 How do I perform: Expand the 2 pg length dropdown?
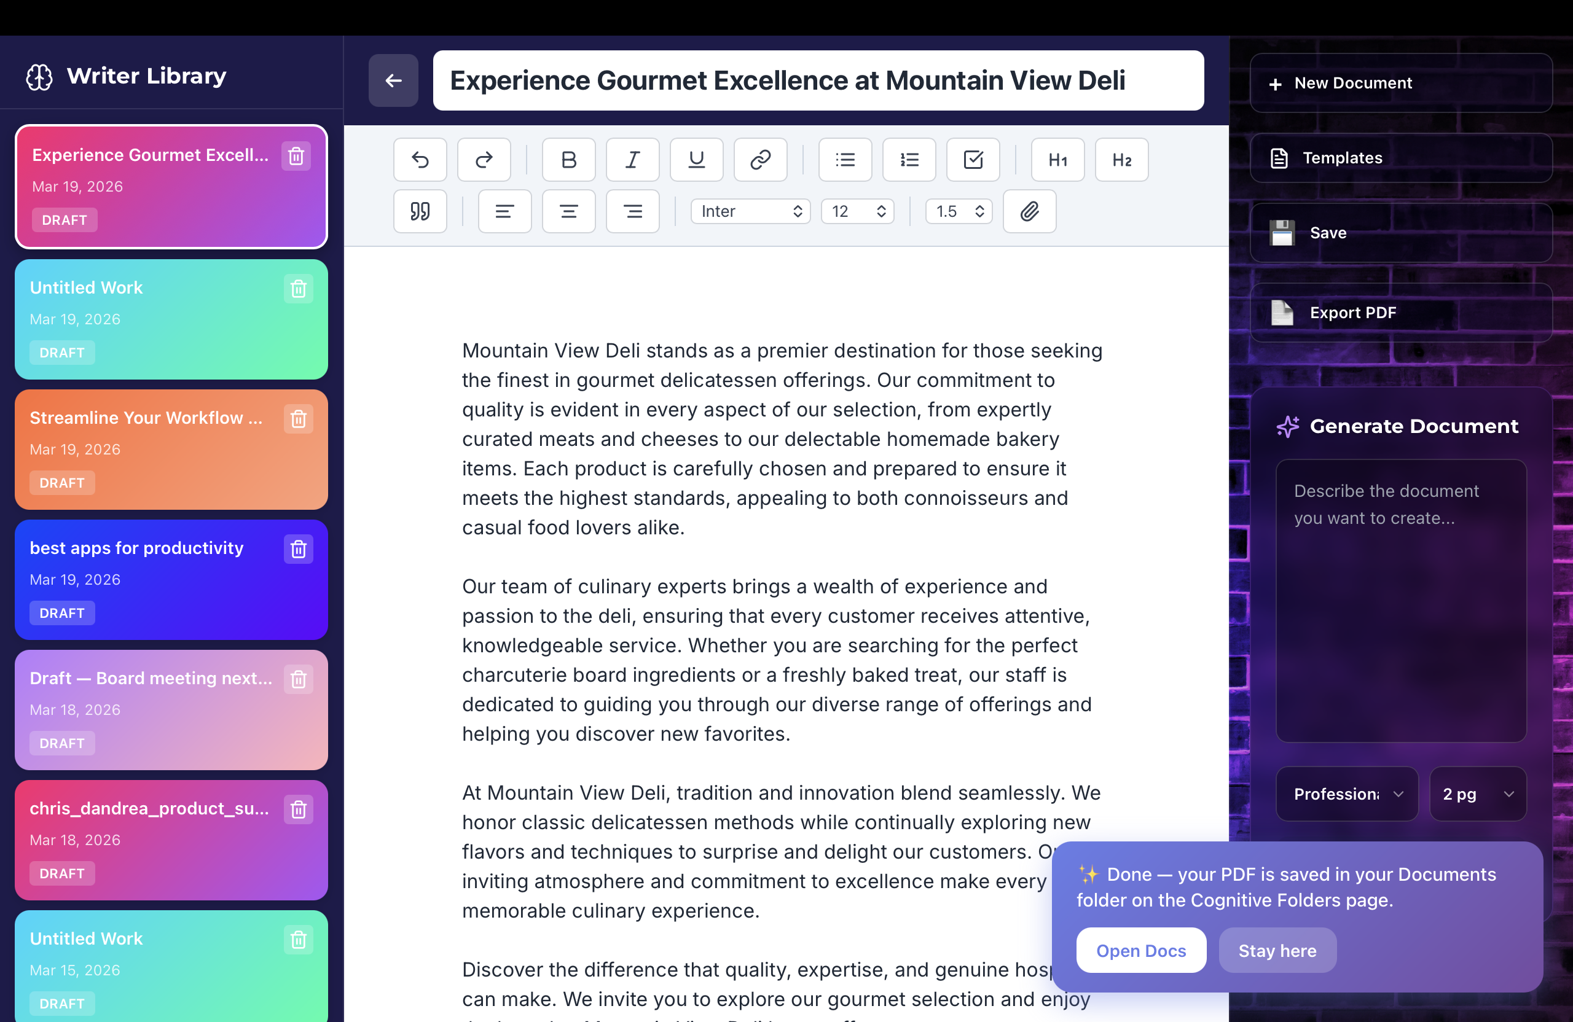point(1477,794)
